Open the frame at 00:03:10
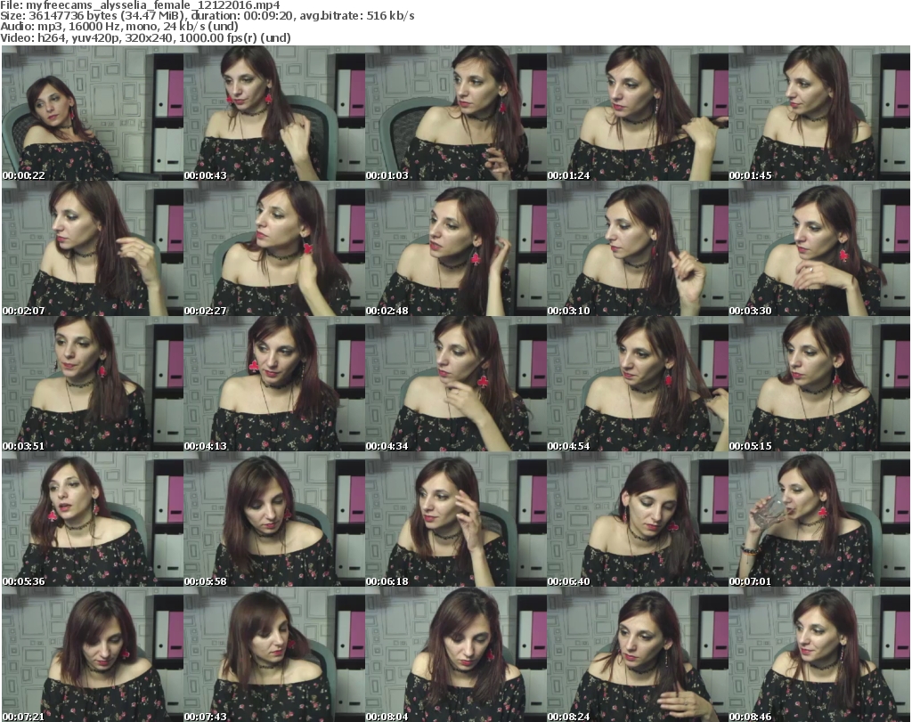Viewport: 912px width, 722px height. pos(638,248)
